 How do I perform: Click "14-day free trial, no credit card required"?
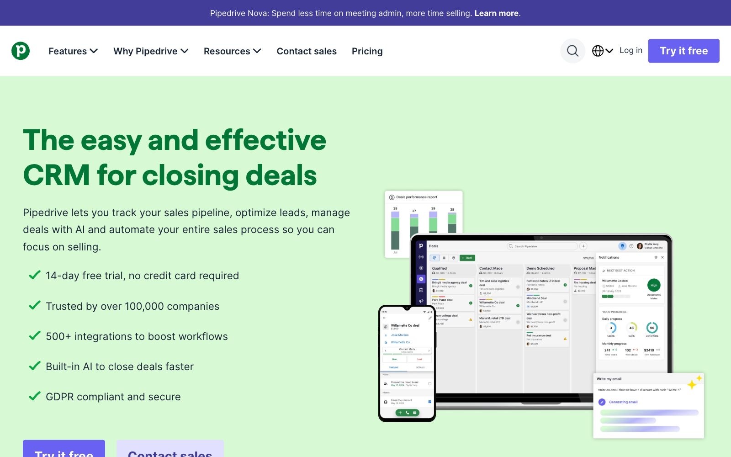coord(142,276)
